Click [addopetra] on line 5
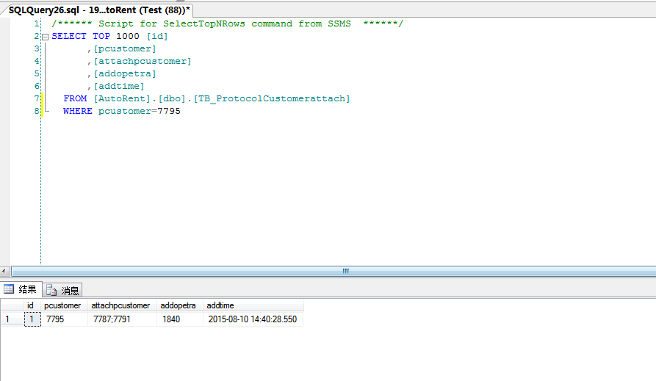The image size is (656, 381). coord(125,73)
